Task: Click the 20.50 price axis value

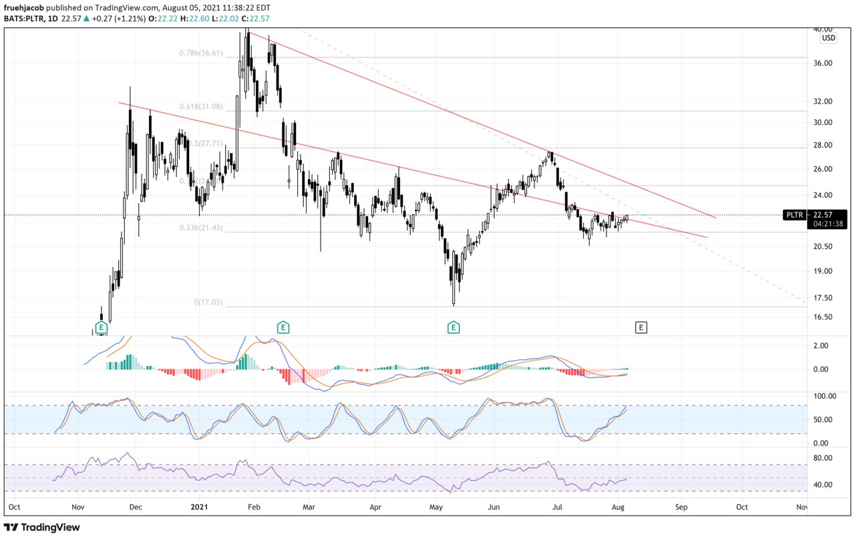Action: tap(823, 246)
